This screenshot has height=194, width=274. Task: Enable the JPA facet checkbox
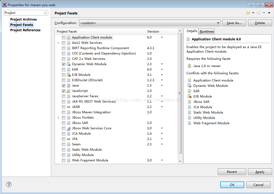pyautogui.click(x=63, y=139)
